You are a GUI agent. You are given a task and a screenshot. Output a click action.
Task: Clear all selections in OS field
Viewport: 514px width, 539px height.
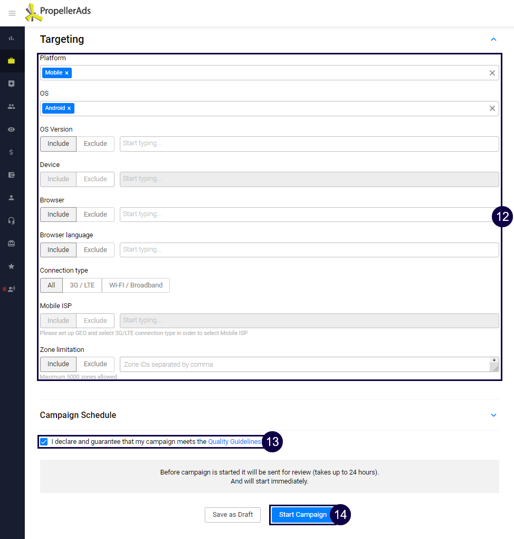tap(492, 108)
